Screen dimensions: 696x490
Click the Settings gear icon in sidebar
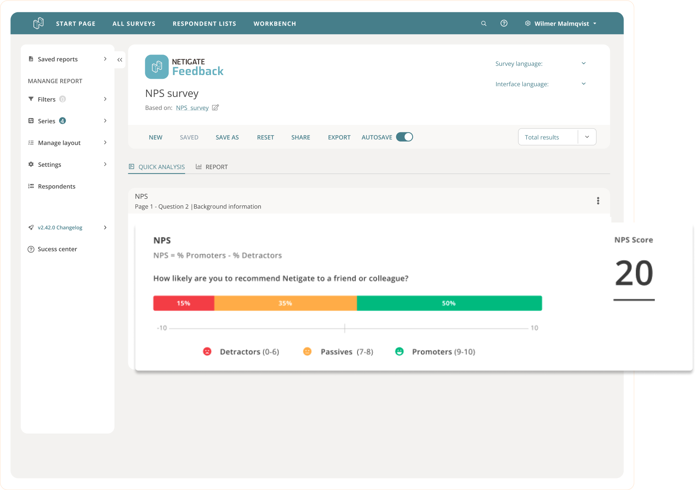tap(31, 165)
